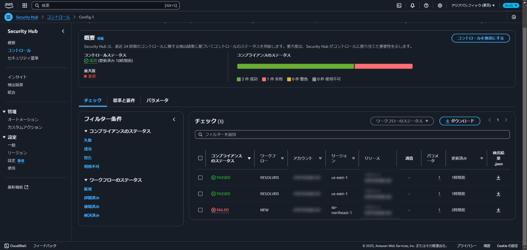Collapse ワークフローのステータス filter section
Screen dimensions: 527x250
point(86,180)
